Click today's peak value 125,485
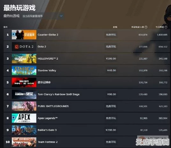 (163, 130)
